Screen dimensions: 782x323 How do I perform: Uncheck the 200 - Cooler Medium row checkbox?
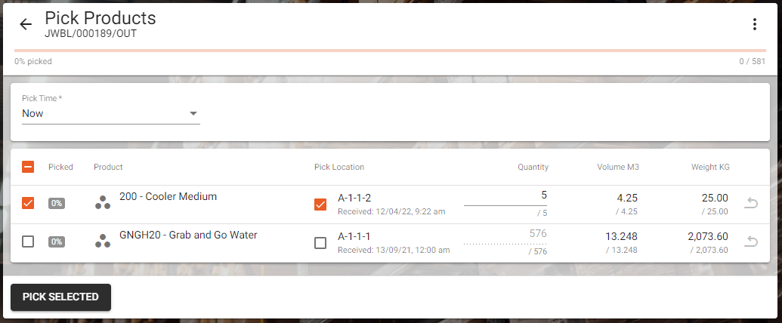pos(28,203)
